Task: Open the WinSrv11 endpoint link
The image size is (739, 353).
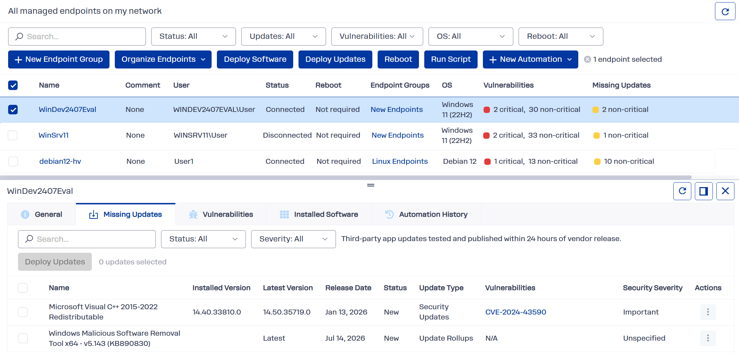Action: click(x=54, y=136)
